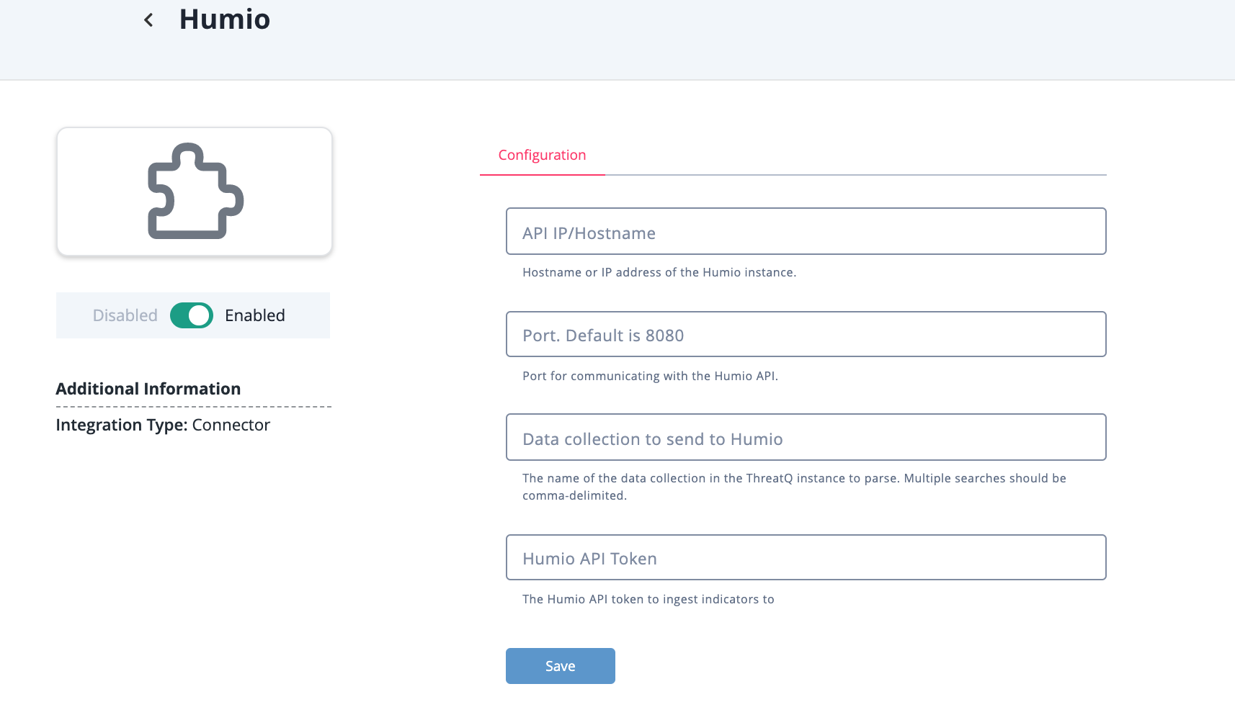Click the Disabled label
Viewport: 1235px width, 720px height.
click(x=125, y=315)
